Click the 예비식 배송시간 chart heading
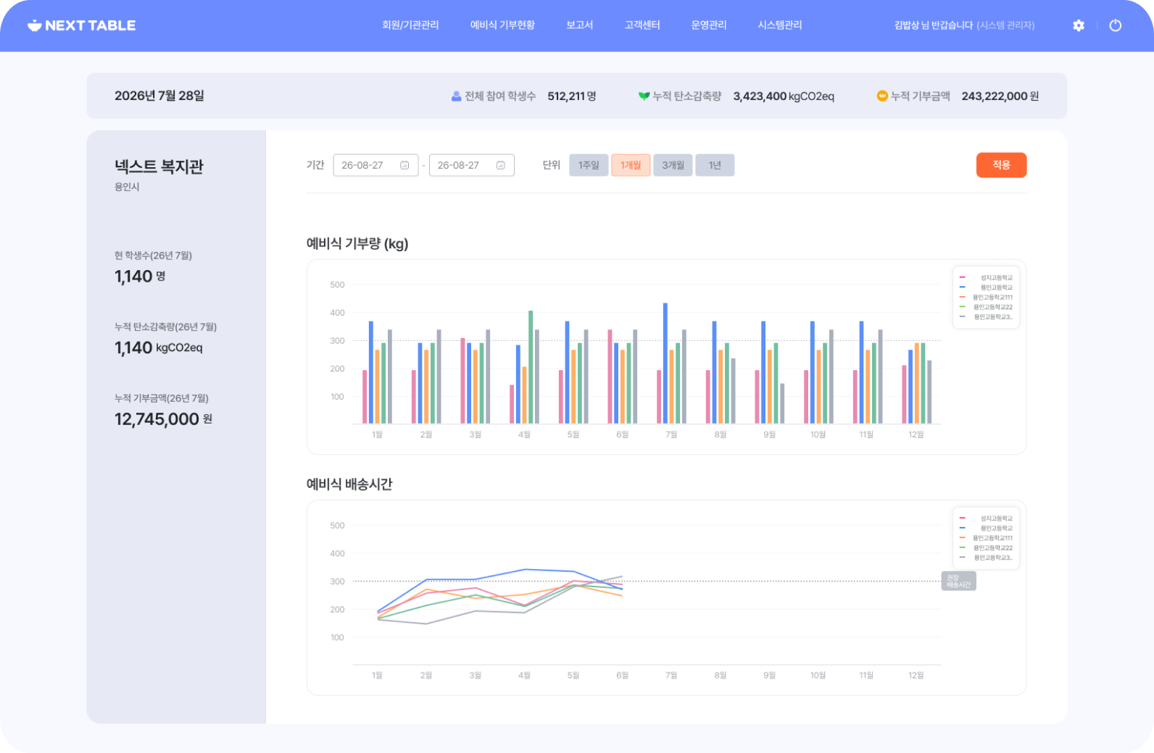 [x=349, y=484]
